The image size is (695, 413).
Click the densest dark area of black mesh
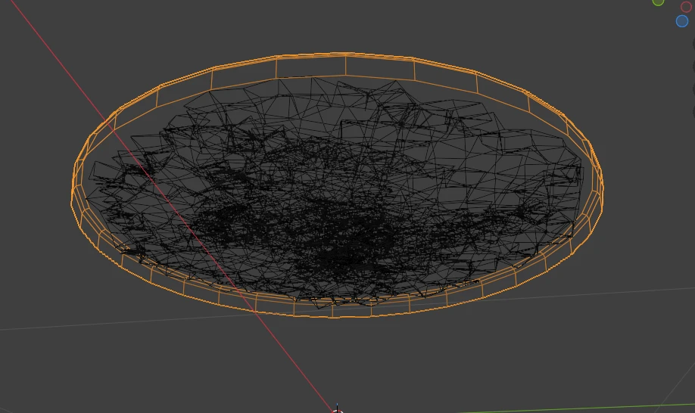[341, 250]
